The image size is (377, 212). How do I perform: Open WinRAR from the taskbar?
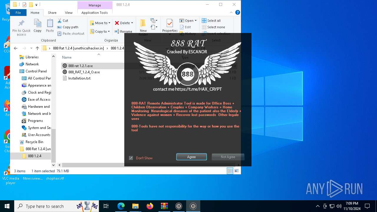164,206
